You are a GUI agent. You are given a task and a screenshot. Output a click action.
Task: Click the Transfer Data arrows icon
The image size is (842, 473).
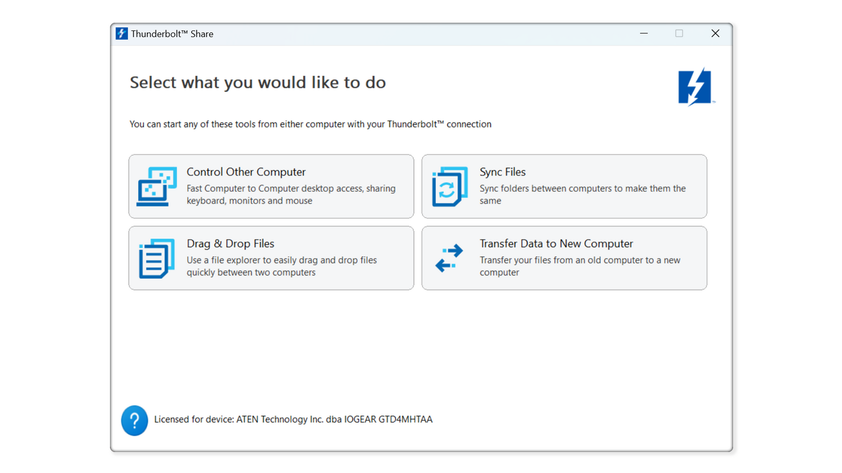(x=449, y=258)
